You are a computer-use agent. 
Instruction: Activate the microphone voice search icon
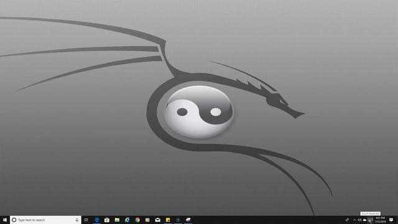pos(77,220)
